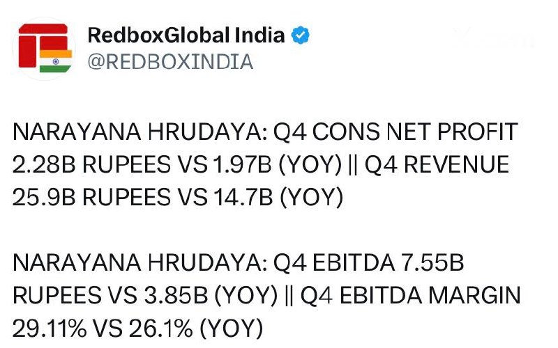
Task: Open the RedboxGlobal India display name
Action: [x=186, y=35]
